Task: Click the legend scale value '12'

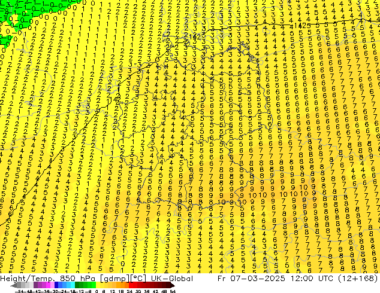Action: coord(112,291)
